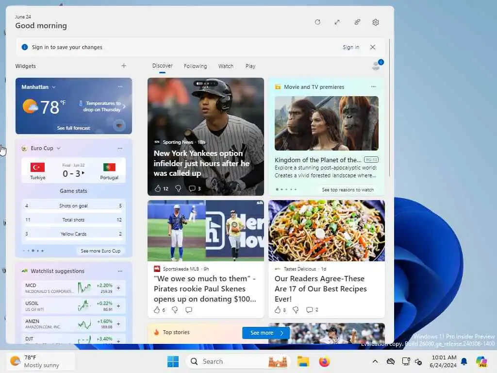
Task: Open the share or connect icon beside settings
Action: [x=357, y=22]
